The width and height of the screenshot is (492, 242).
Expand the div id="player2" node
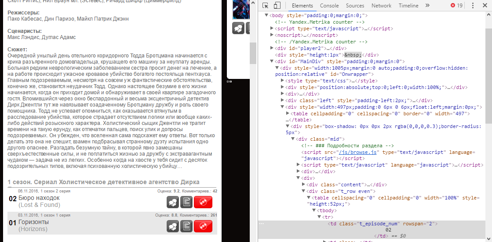click(272, 48)
